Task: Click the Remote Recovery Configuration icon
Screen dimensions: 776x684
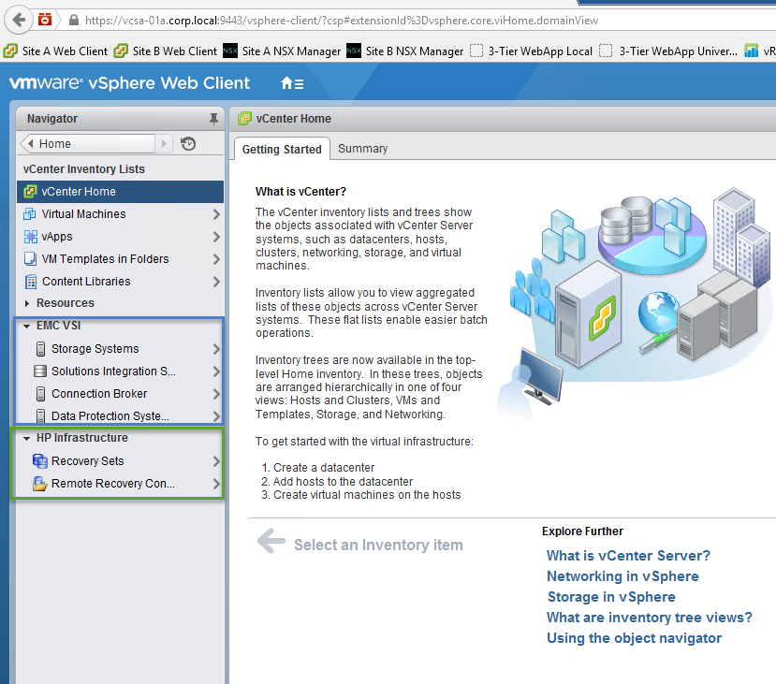Action: point(39,483)
